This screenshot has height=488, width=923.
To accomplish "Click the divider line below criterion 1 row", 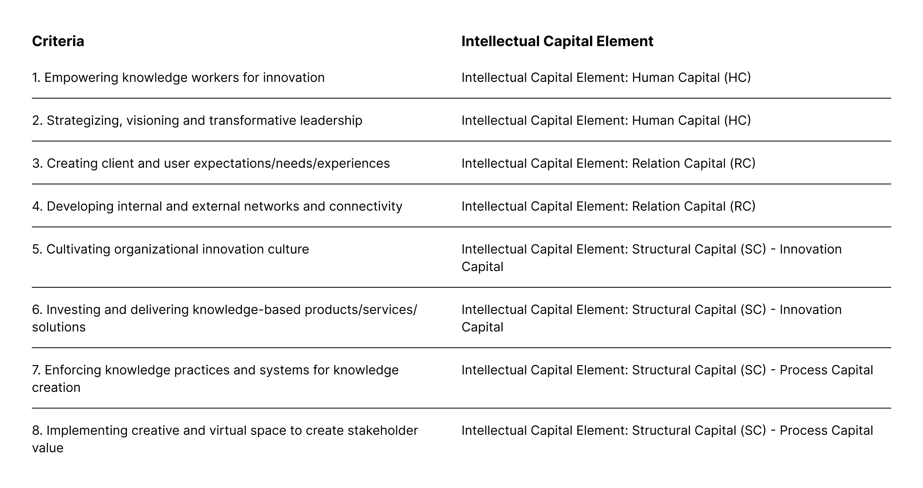I will click(461, 98).
